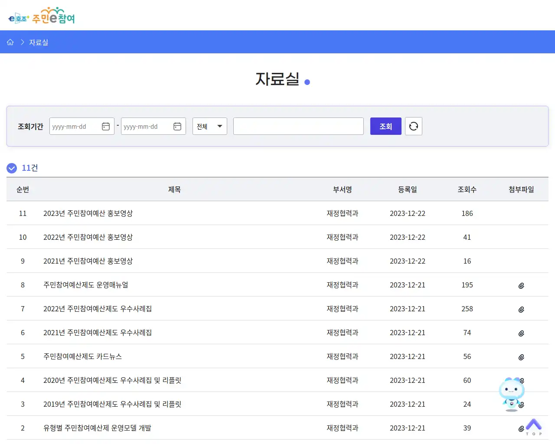
Task: Open 2023년 주민참여예산 홍보영상 post
Action: [88, 213]
